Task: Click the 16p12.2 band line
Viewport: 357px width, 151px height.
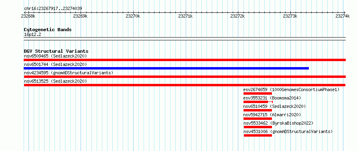Action: (x=185, y=39)
